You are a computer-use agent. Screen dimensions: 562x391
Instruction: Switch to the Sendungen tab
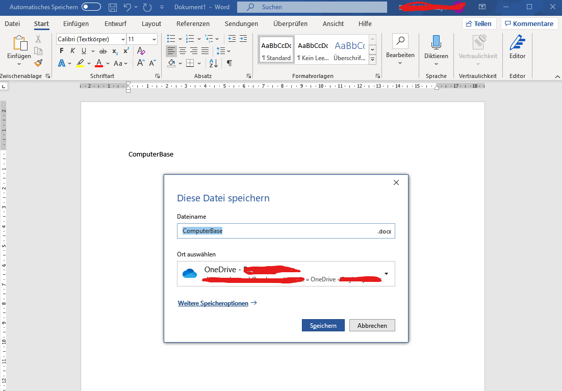pos(241,23)
